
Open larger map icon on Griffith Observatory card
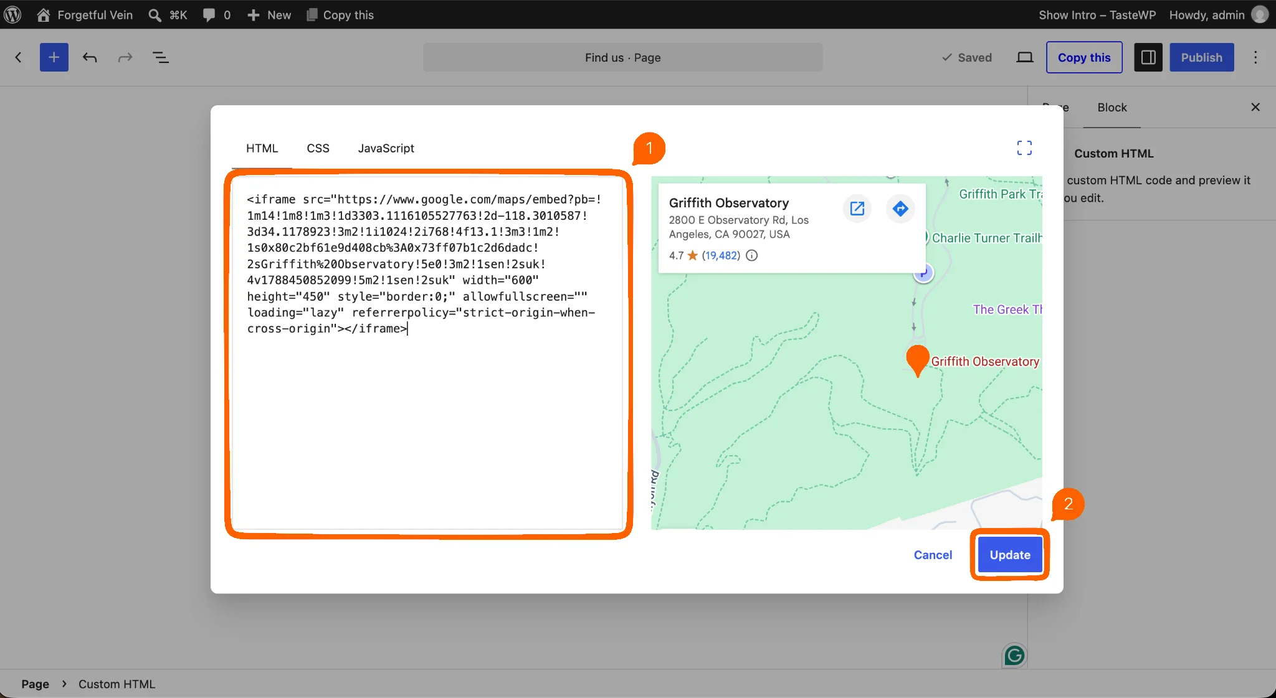(857, 209)
